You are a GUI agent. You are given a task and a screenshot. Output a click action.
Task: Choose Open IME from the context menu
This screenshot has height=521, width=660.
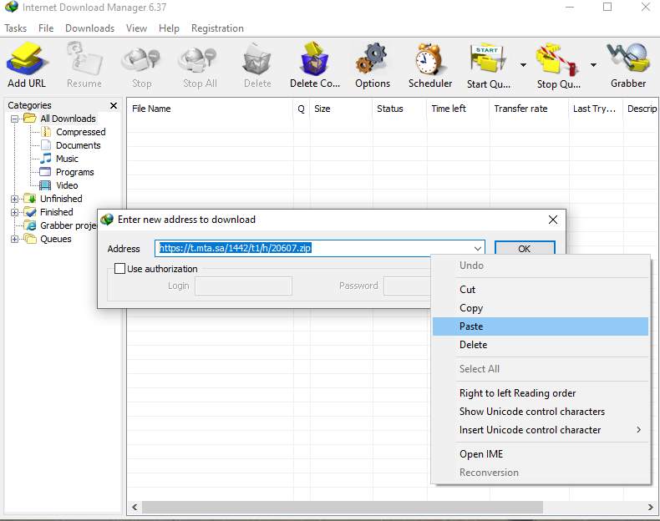[541, 454]
